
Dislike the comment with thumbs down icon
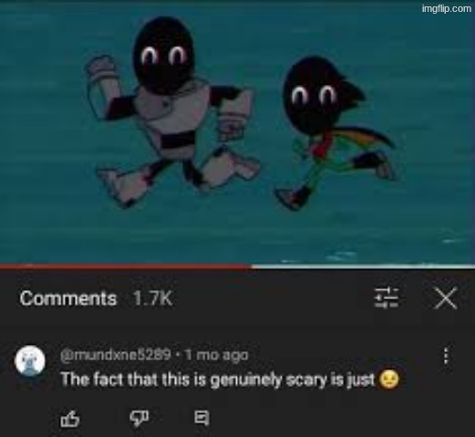(139, 419)
